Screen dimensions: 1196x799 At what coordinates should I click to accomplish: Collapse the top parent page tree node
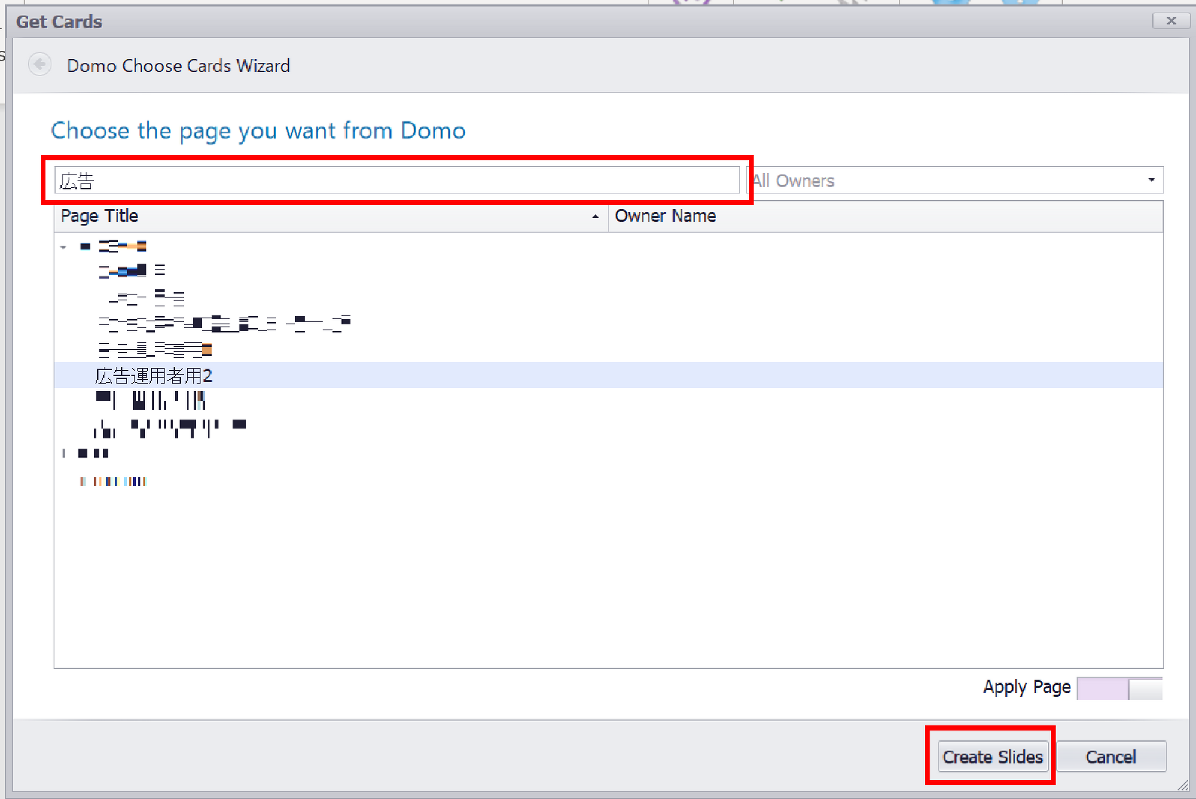pos(63,247)
